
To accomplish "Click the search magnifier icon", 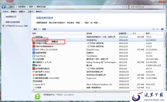I will click(x=164, y=7).
